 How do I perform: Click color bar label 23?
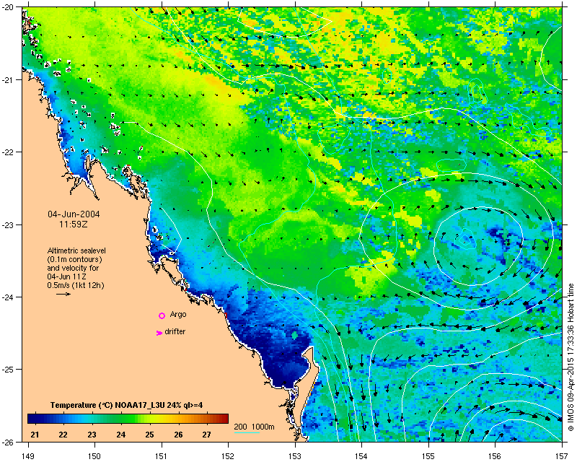point(92,435)
